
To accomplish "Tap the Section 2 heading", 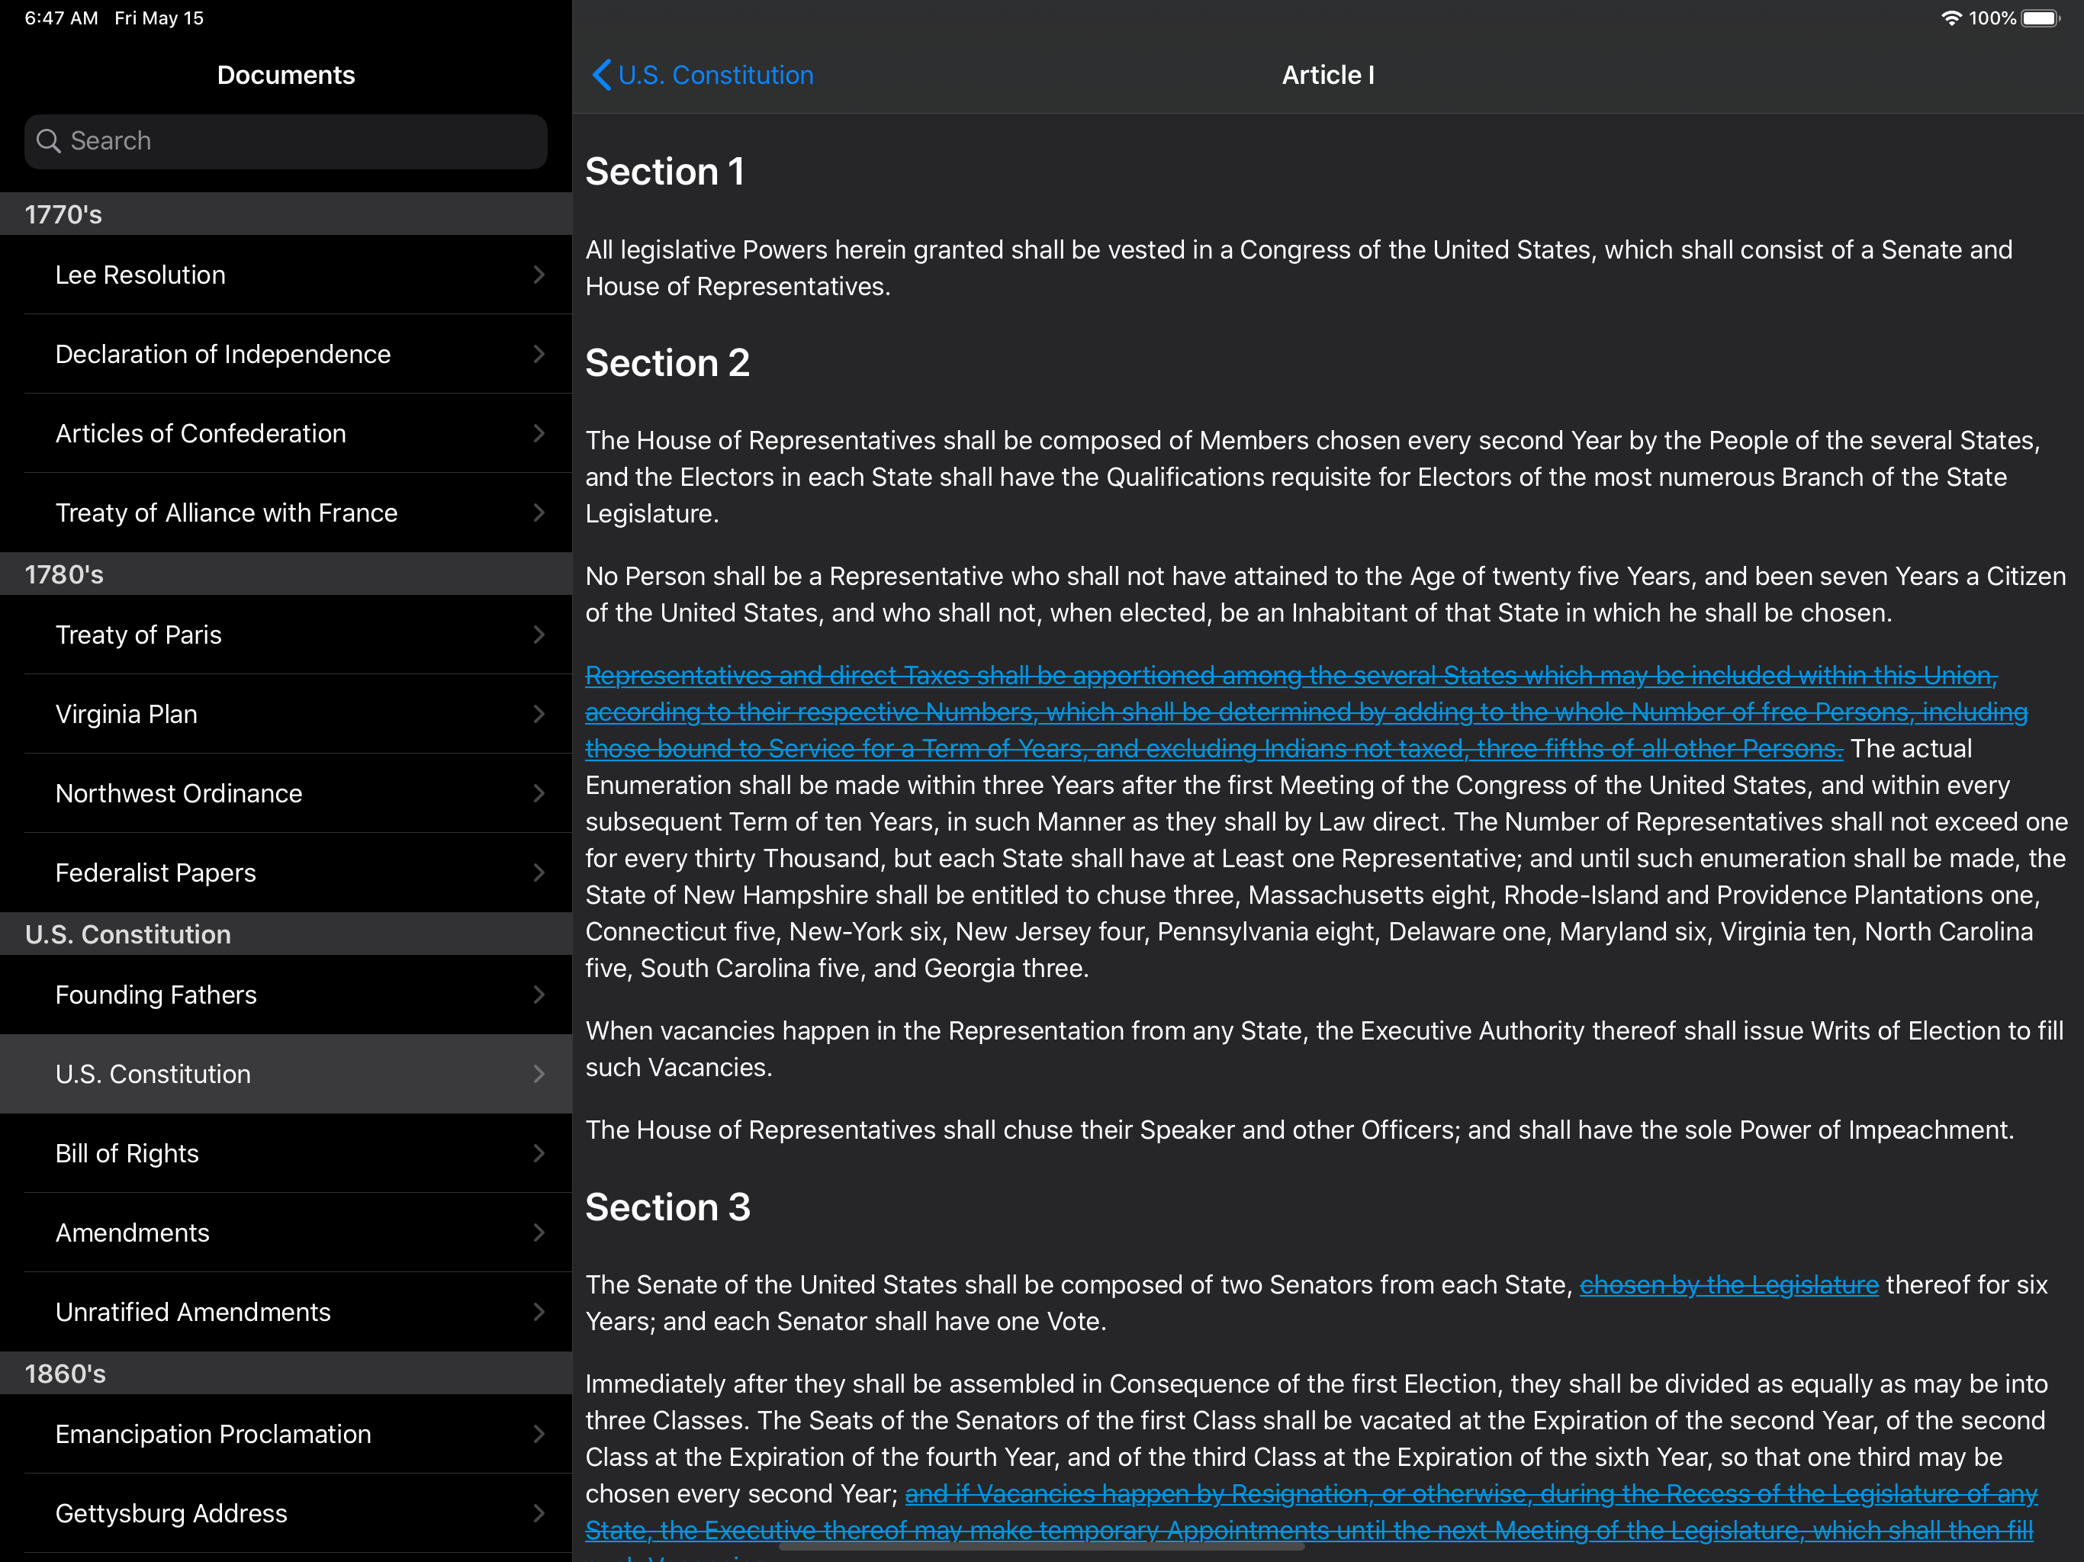I will click(667, 363).
